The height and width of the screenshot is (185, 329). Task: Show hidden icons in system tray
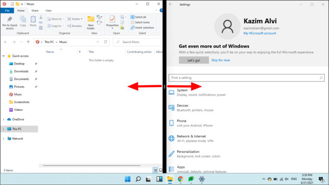click(x=264, y=179)
